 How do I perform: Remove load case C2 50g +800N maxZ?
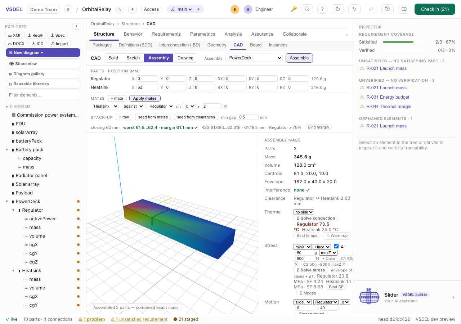[345, 264]
